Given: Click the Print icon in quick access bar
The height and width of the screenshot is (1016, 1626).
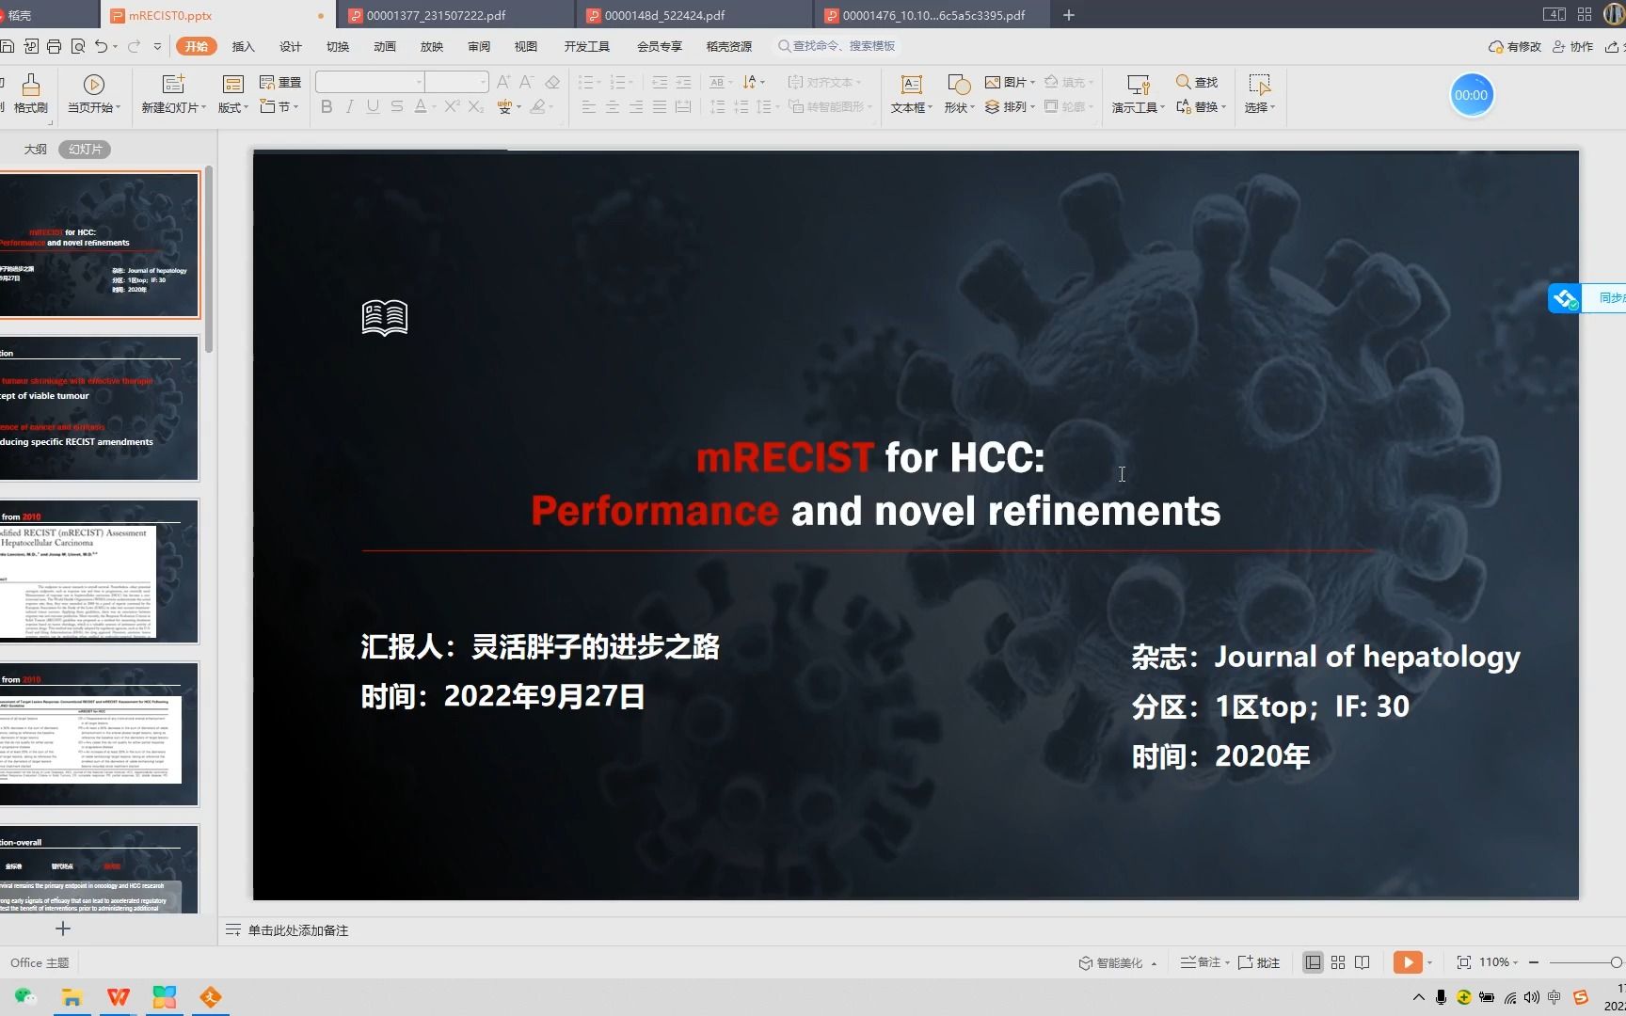Looking at the screenshot, I should point(54,46).
